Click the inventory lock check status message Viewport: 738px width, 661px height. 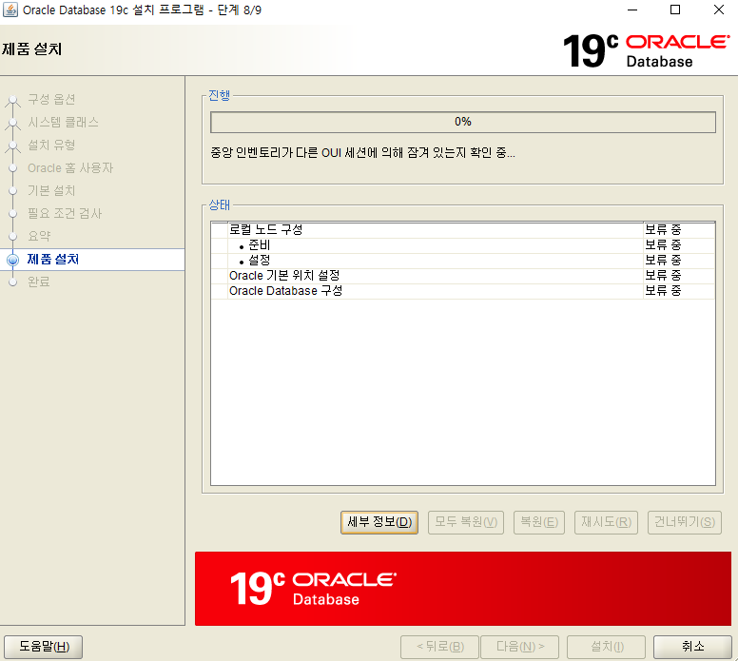[x=362, y=153]
